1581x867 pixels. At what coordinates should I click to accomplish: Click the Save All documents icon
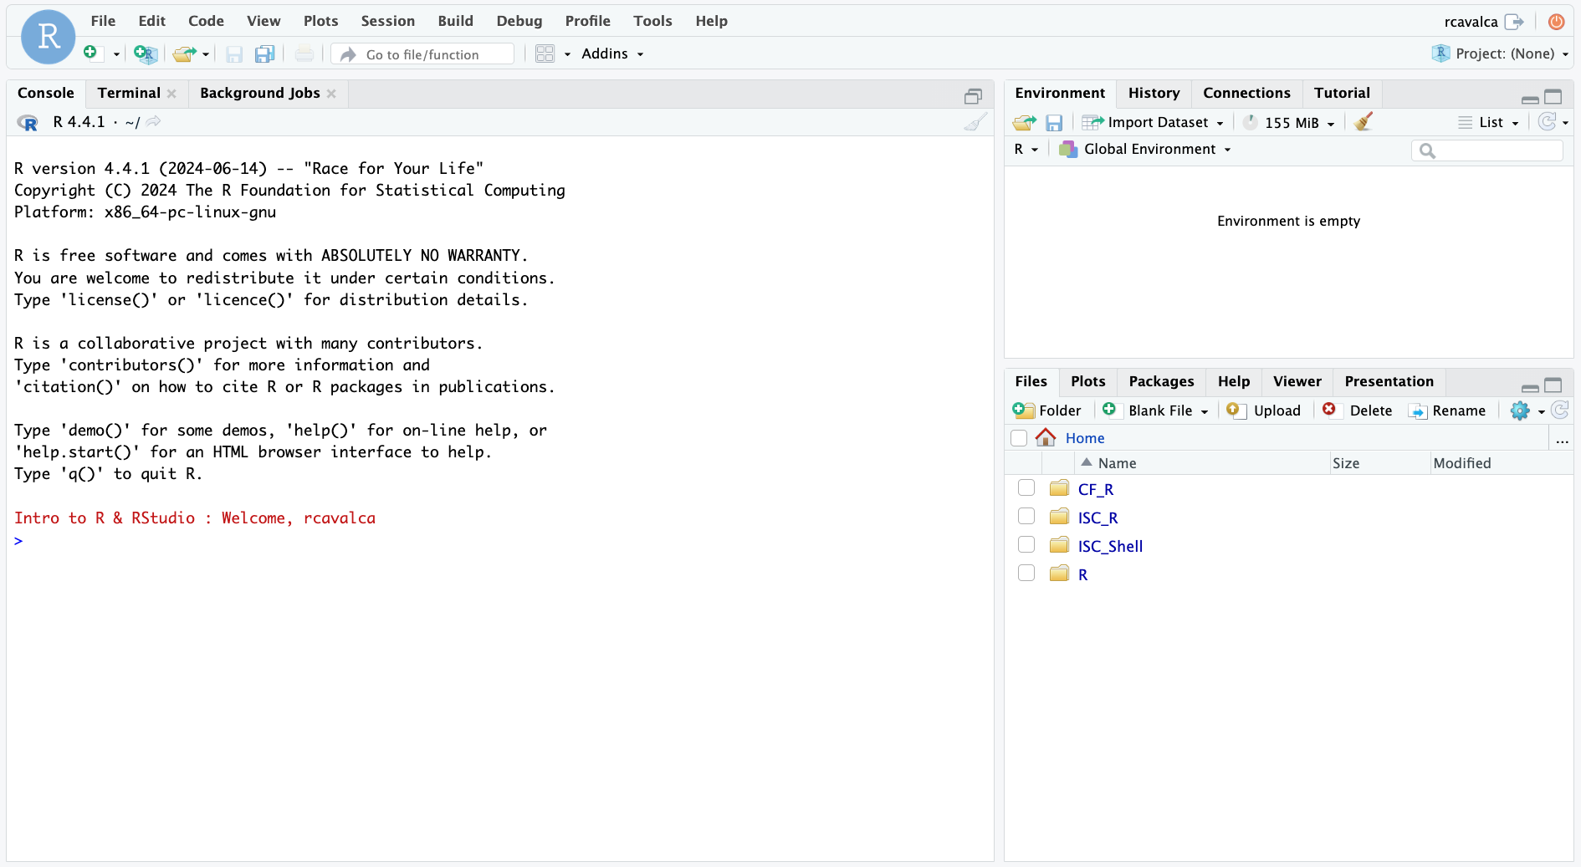click(x=264, y=54)
